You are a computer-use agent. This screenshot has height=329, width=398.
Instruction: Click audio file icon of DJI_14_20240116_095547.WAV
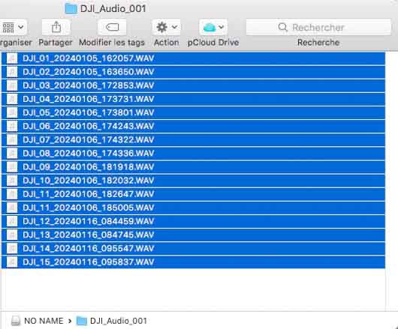[12, 249]
